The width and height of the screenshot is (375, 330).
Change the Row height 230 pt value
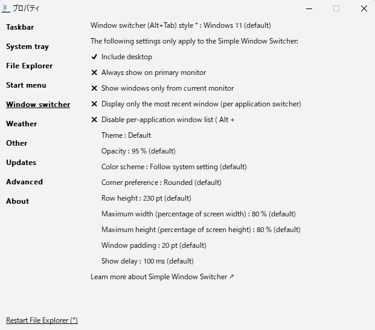click(146, 198)
